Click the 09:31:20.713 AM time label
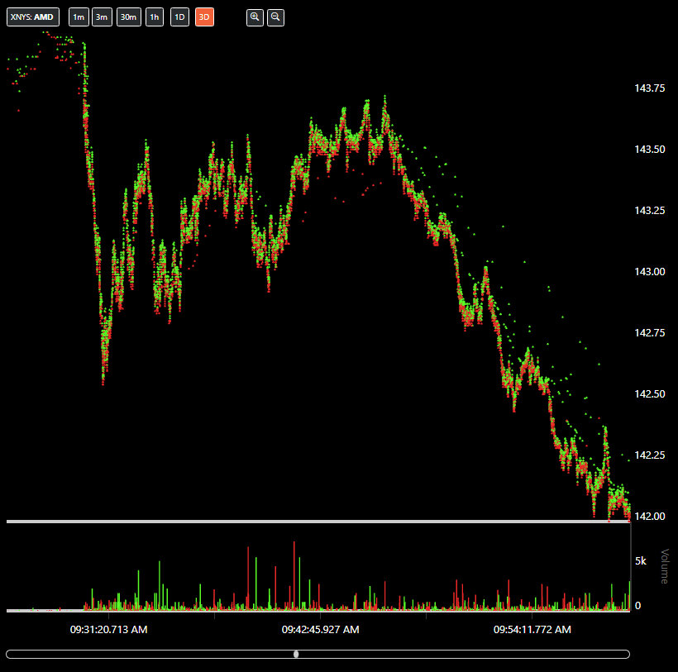678x672 pixels. coord(108,630)
